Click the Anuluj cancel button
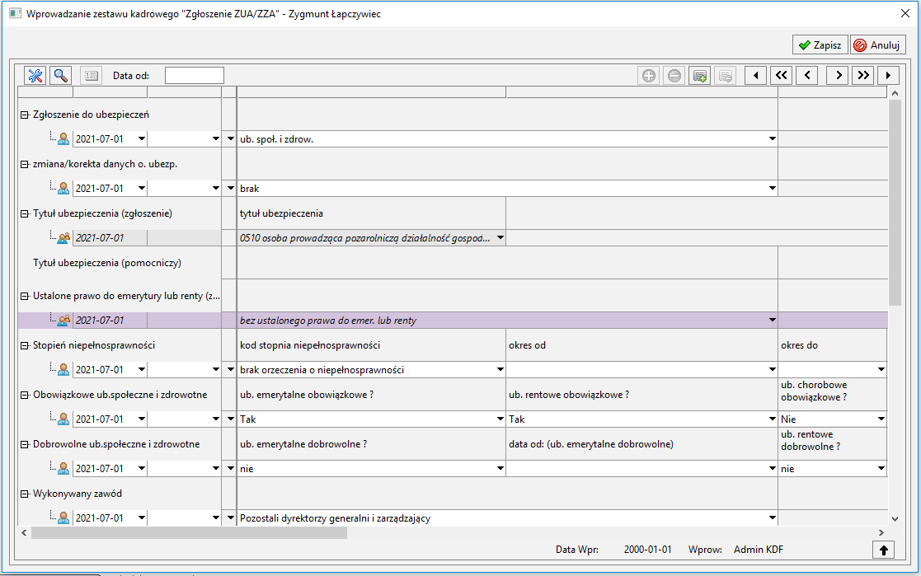 (877, 45)
